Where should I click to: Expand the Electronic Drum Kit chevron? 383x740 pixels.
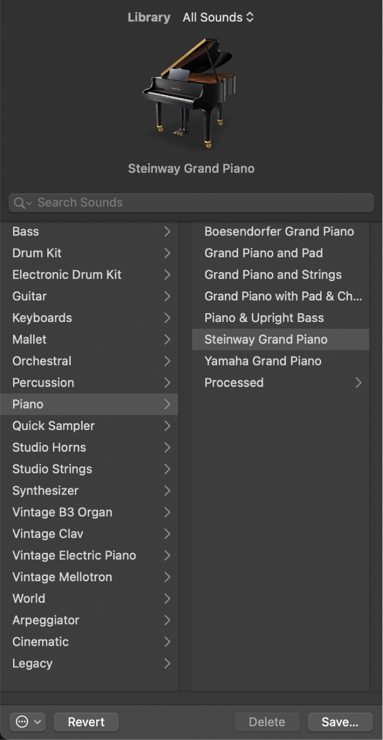coord(167,275)
